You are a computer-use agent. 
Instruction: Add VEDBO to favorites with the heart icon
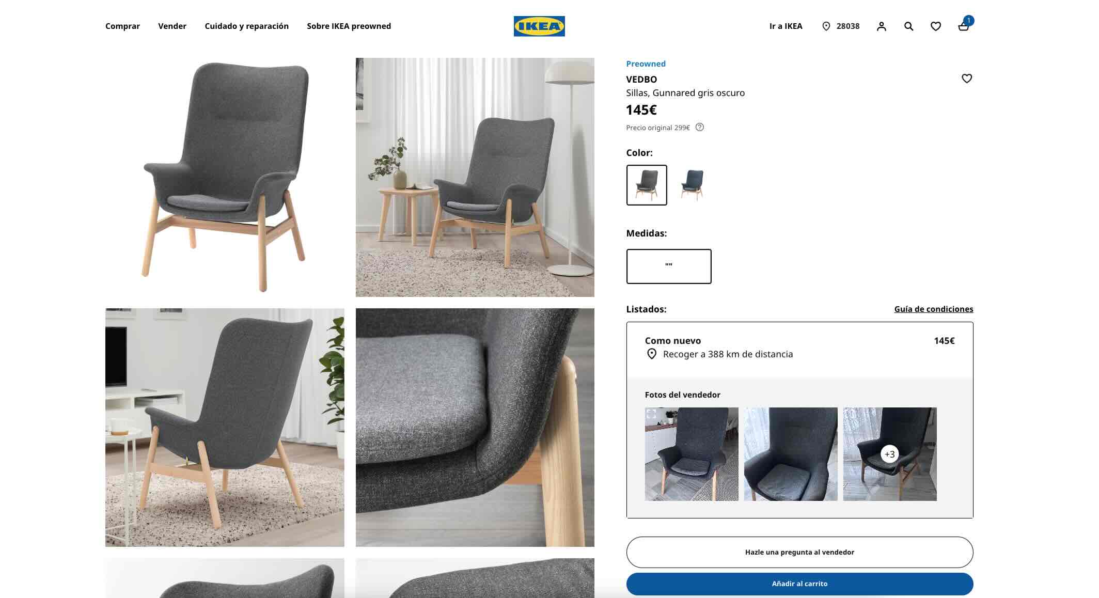coord(967,78)
